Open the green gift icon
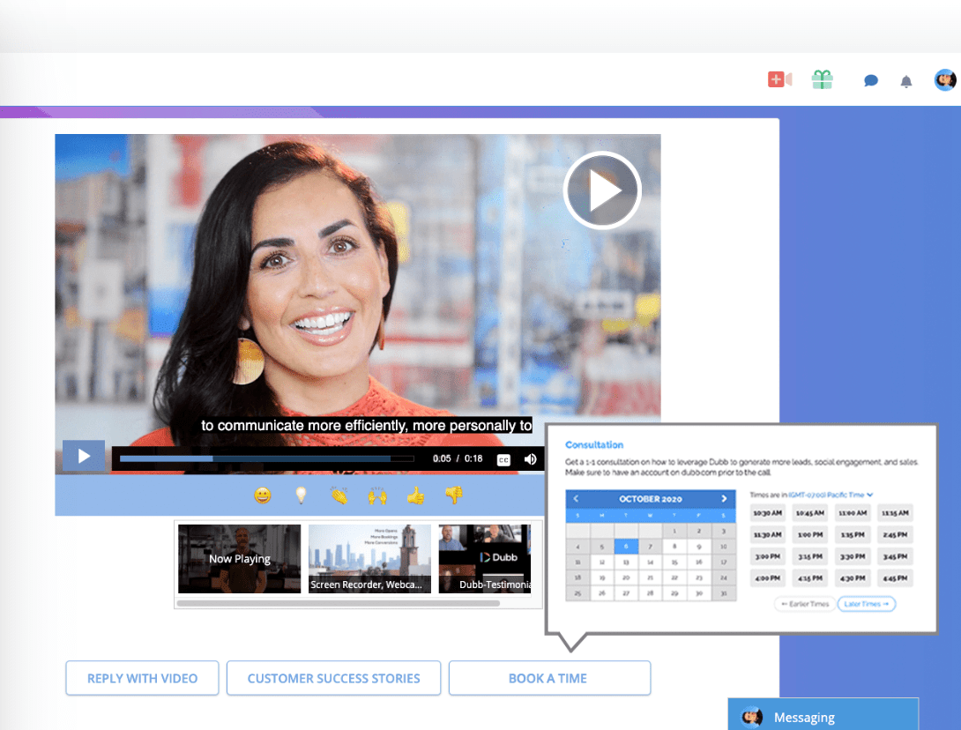961x730 pixels. coord(822,79)
